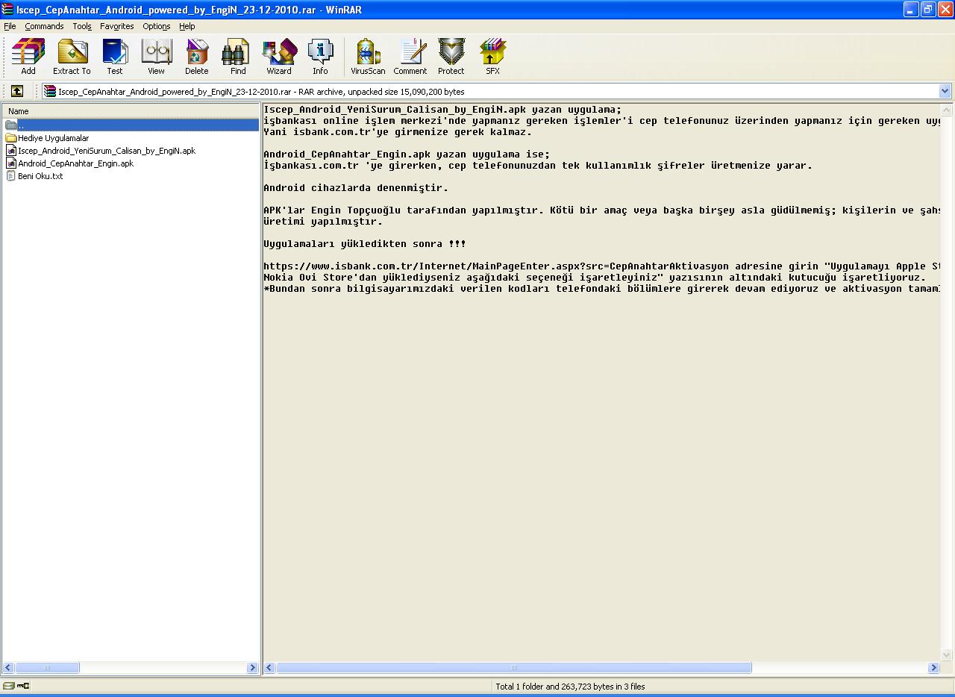
Task: Select the parent folder '..' row
Action: pyautogui.click(x=131, y=125)
